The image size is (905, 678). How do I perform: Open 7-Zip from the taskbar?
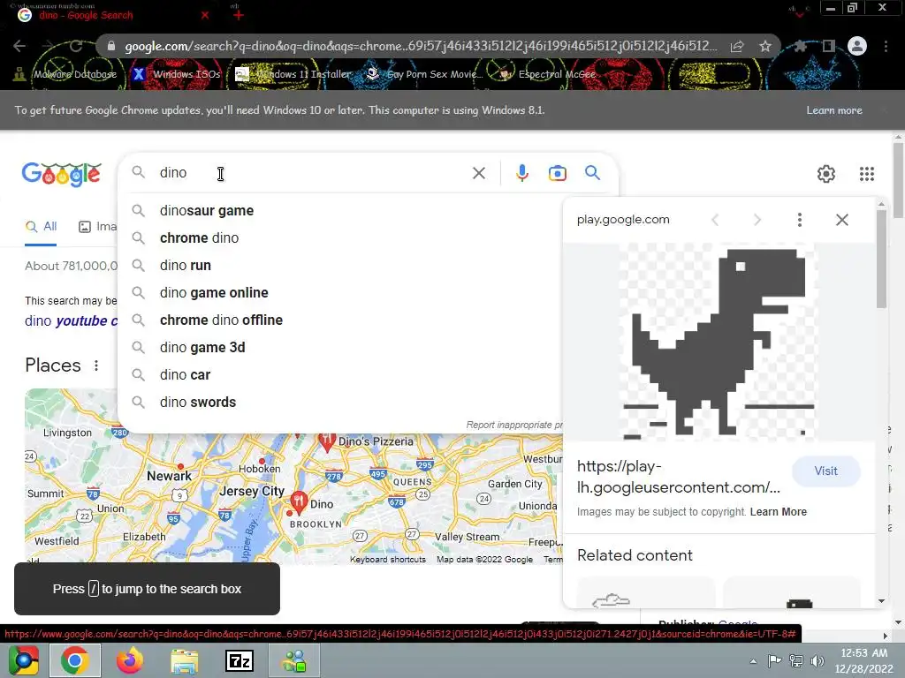[240, 660]
